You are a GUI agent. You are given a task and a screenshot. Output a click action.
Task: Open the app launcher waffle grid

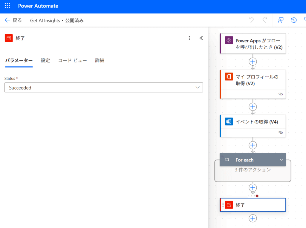(7, 6)
